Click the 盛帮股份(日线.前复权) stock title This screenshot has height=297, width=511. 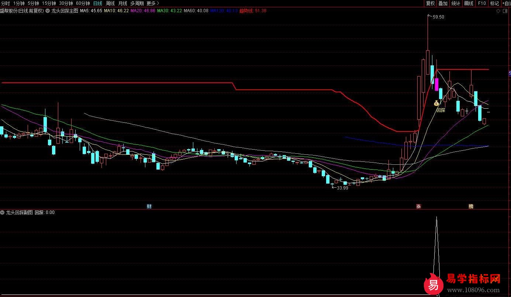coord(22,11)
